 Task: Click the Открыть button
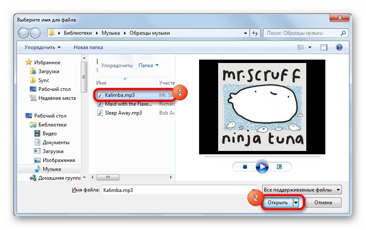277,203
